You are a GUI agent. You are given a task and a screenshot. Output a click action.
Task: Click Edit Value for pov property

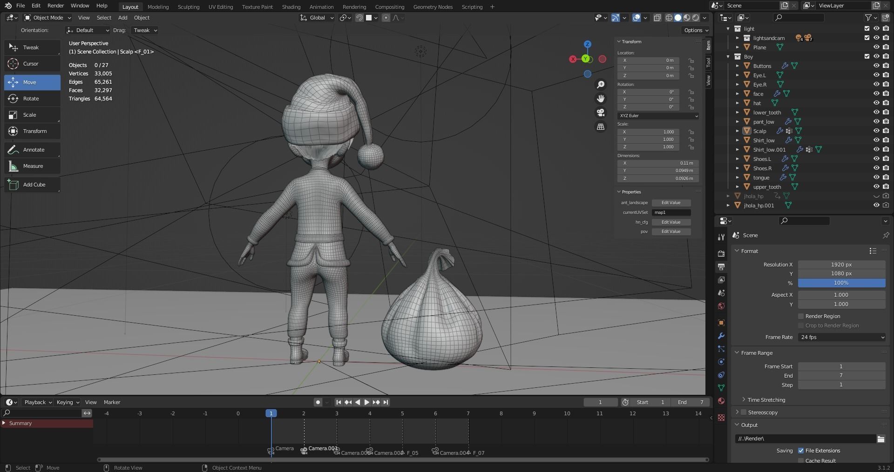pos(671,232)
